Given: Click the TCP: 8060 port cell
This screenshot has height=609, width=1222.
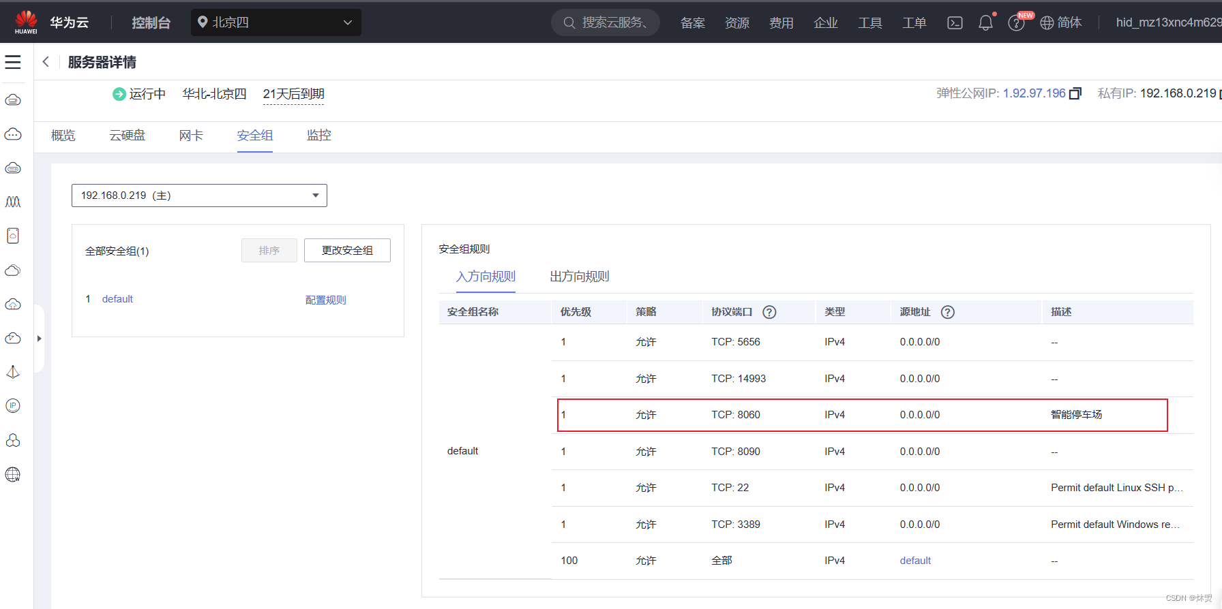Looking at the screenshot, I should (x=736, y=415).
